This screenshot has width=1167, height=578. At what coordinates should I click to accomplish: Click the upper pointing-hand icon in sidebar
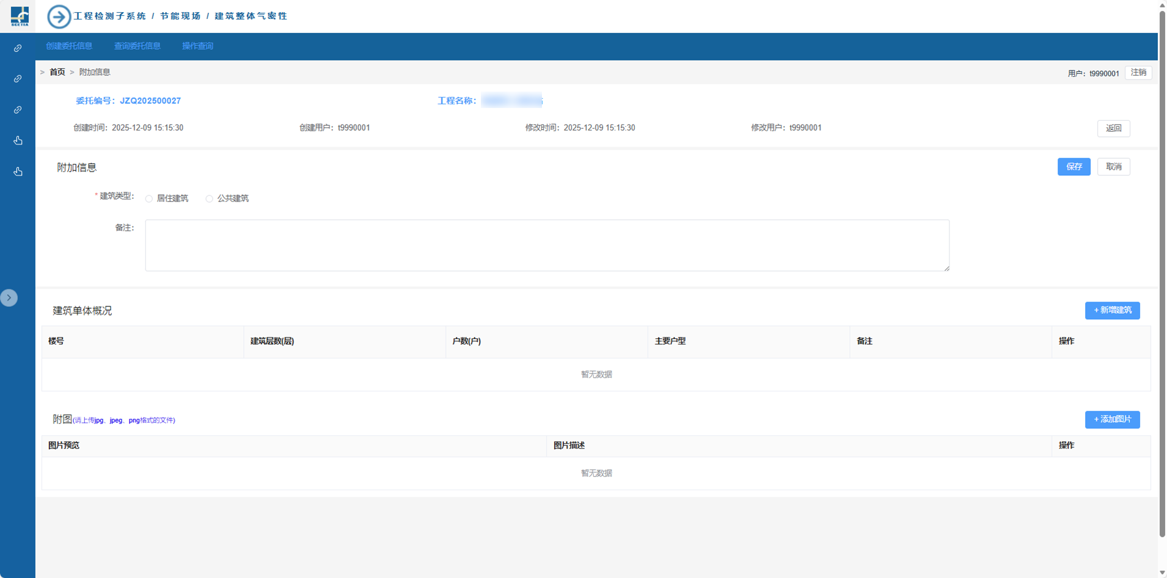[x=18, y=140]
